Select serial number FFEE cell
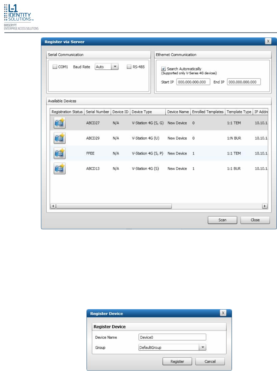277x371 pixels. coord(90,153)
